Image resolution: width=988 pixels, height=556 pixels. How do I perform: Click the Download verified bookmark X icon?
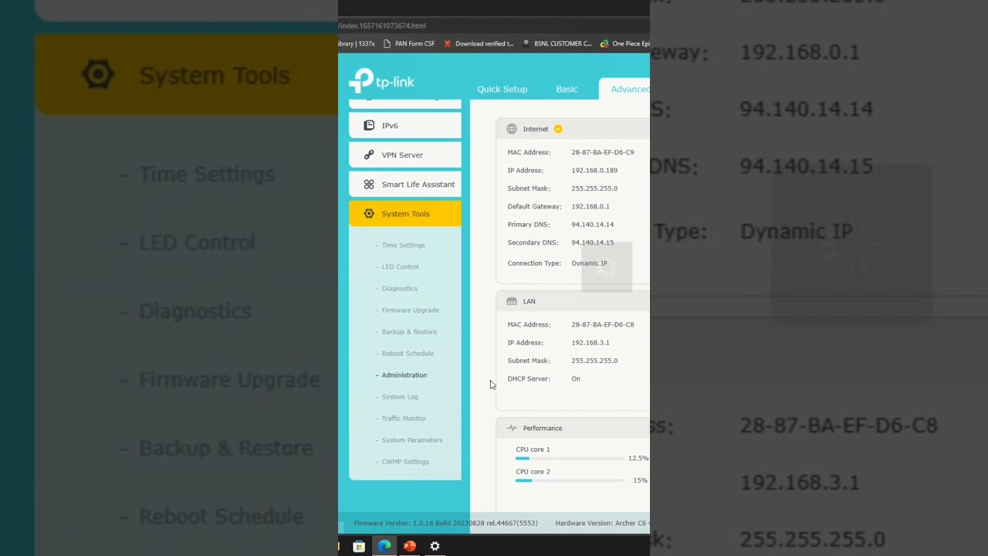[447, 44]
